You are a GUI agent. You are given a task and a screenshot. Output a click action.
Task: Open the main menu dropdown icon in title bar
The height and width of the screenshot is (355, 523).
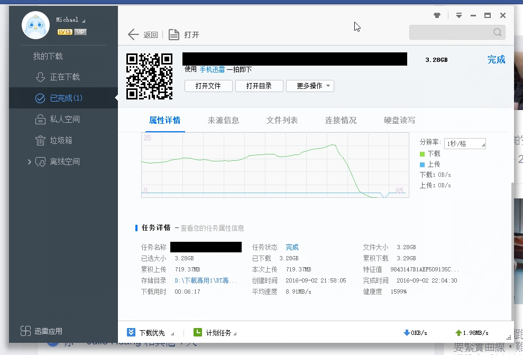(x=459, y=15)
